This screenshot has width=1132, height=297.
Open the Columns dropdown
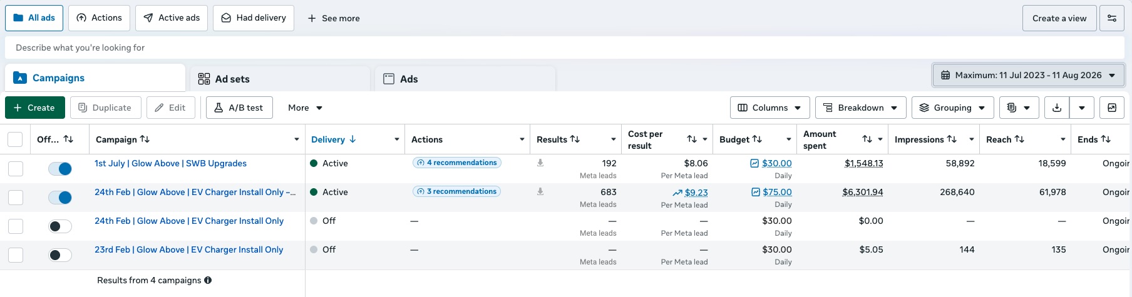[x=770, y=108]
